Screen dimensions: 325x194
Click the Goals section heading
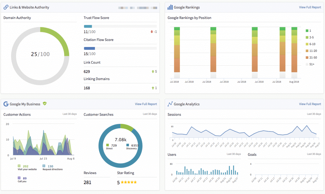pos(252,155)
